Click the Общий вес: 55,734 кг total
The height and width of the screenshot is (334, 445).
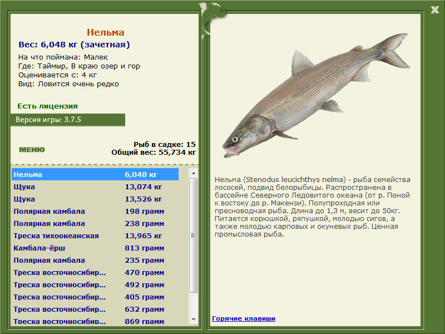pyautogui.click(x=154, y=152)
